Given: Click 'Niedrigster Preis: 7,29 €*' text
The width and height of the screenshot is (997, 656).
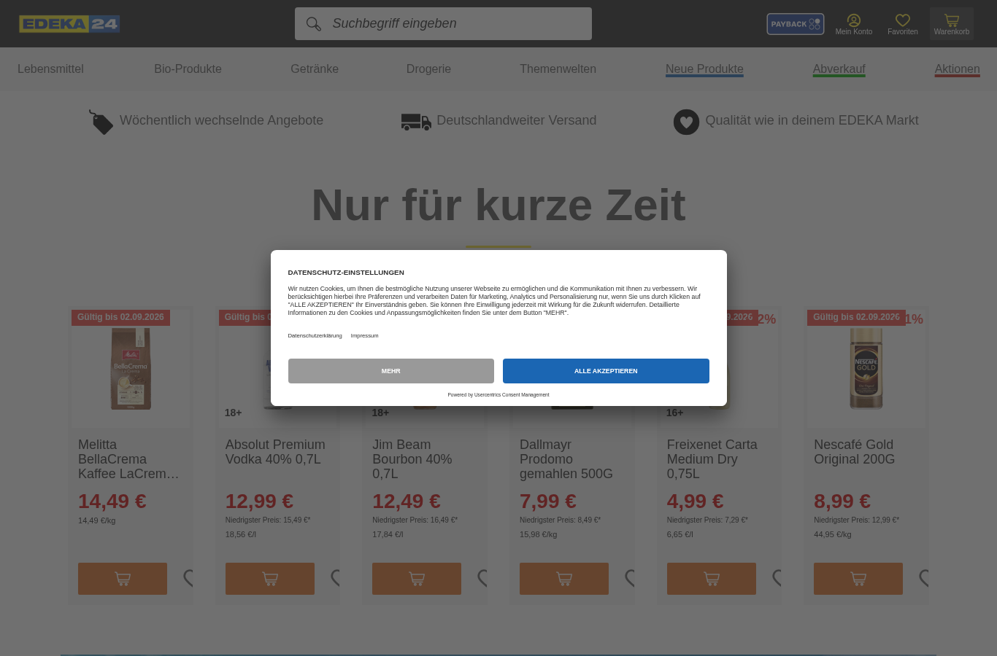Looking at the screenshot, I should click(x=708, y=520).
